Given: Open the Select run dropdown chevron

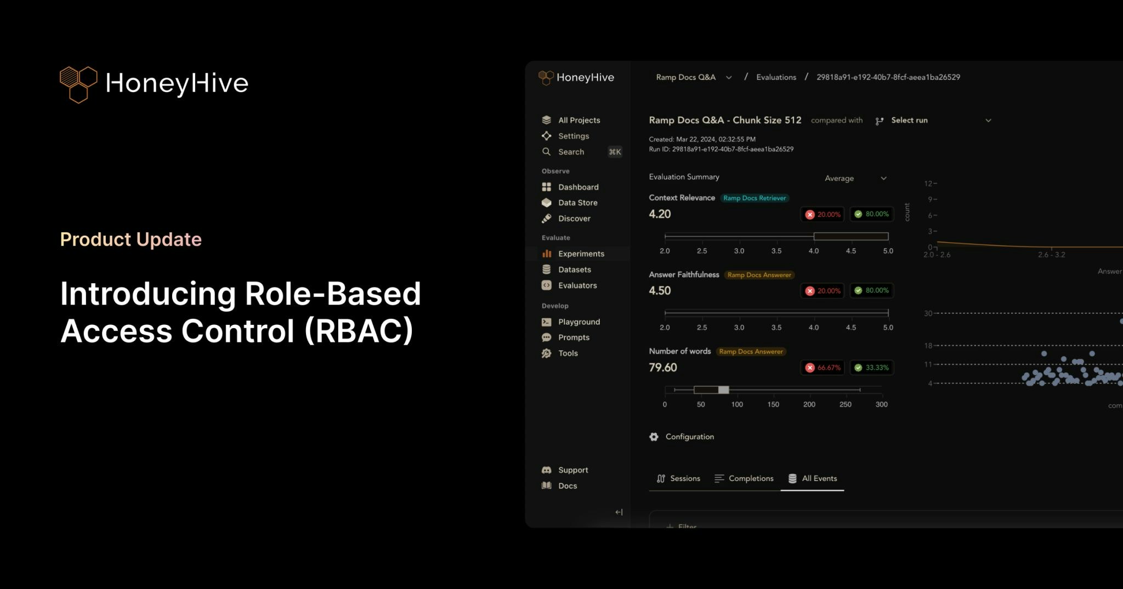Looking at the screenshot, I should 988,121.
